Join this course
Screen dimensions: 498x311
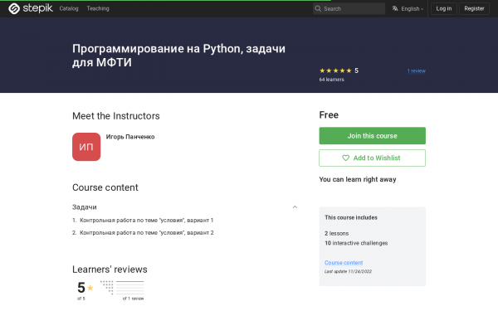(372, 136)
